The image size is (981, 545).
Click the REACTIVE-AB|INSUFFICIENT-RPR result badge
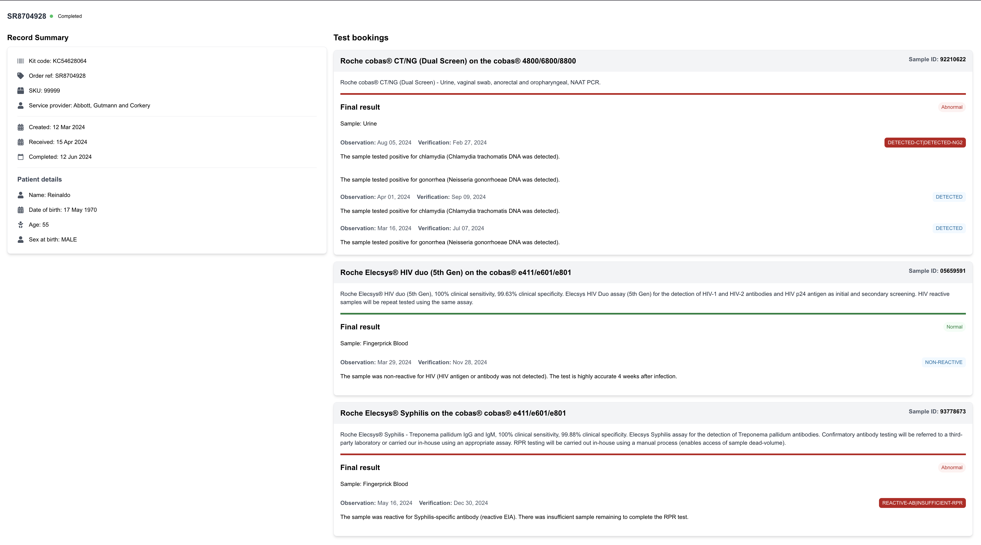click(x=922, y=503)
